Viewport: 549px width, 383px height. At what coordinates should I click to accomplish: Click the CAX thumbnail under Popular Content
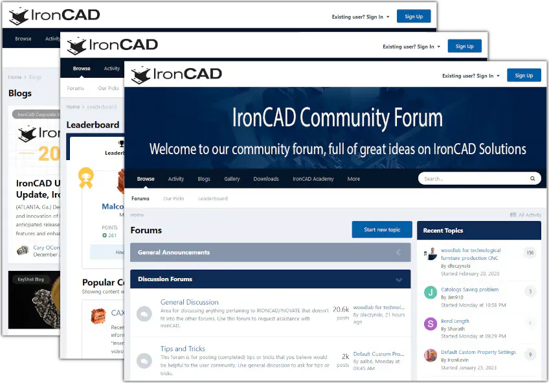point(98,316)
